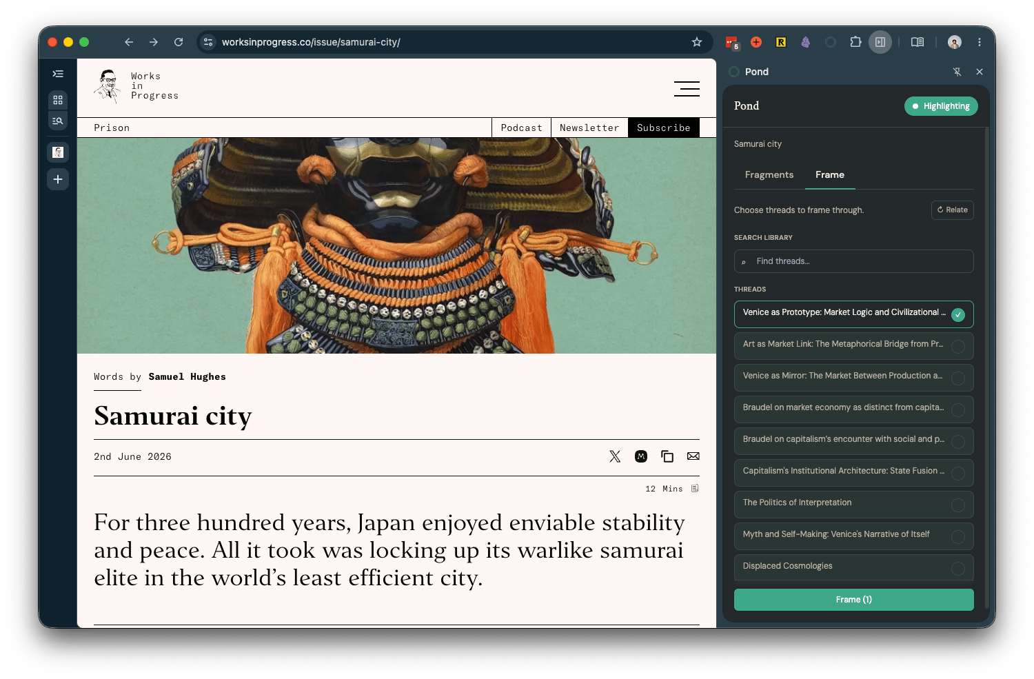This screenshot has width=1034, height=679.
Task: Open the orange plus extension
Action: pos(756,42)
